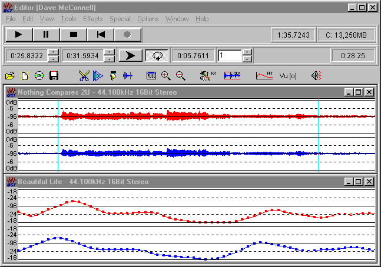Click the zoom in magnifier icon
This screenshot has width=381, height=267.
(166, 75)
